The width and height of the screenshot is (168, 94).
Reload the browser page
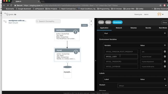pyautogui.click(x=11, y=5)
